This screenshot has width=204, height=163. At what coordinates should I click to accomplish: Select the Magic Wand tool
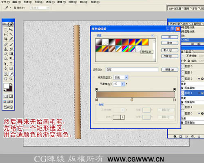click(x=11, y=34)
